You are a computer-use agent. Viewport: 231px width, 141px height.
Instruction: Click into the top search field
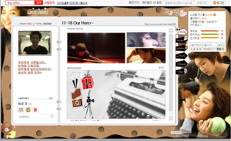click(20, 3)
